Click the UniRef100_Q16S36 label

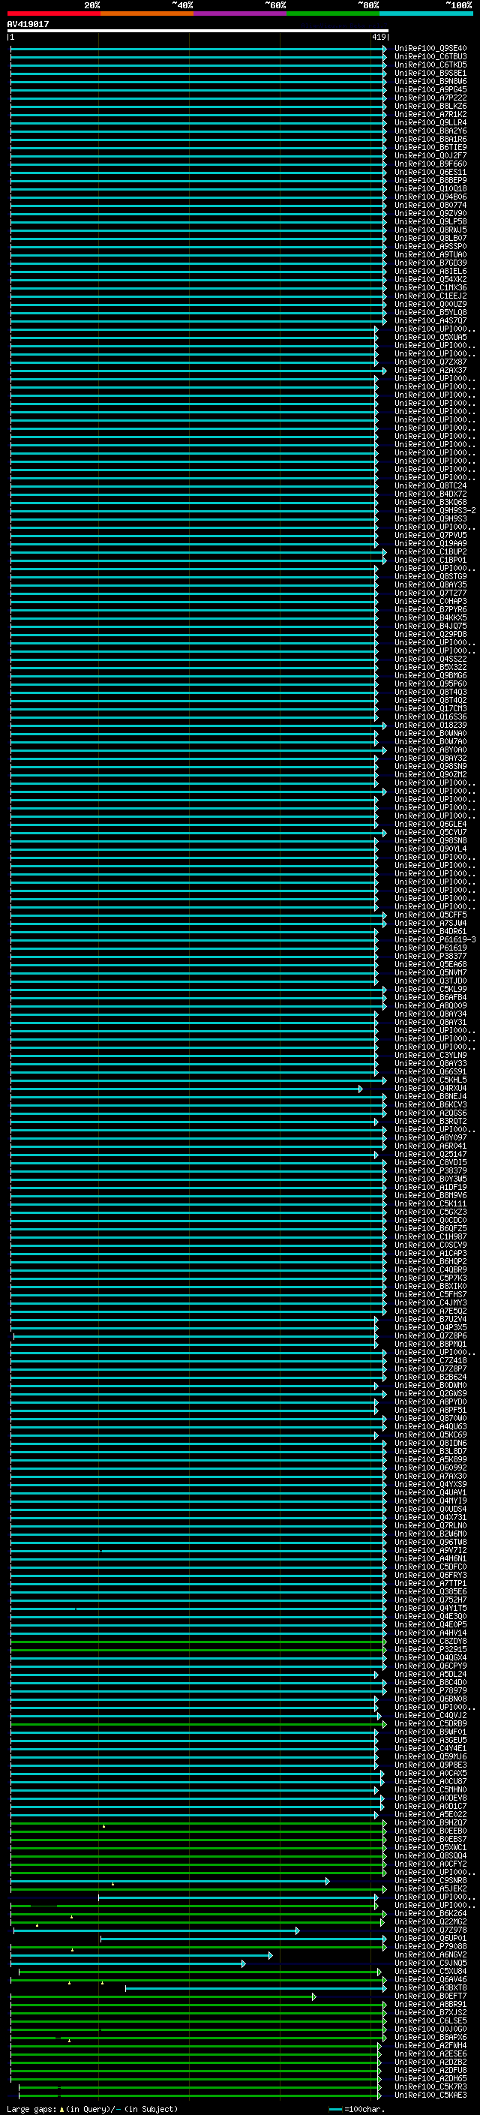(x=430, y=717)
